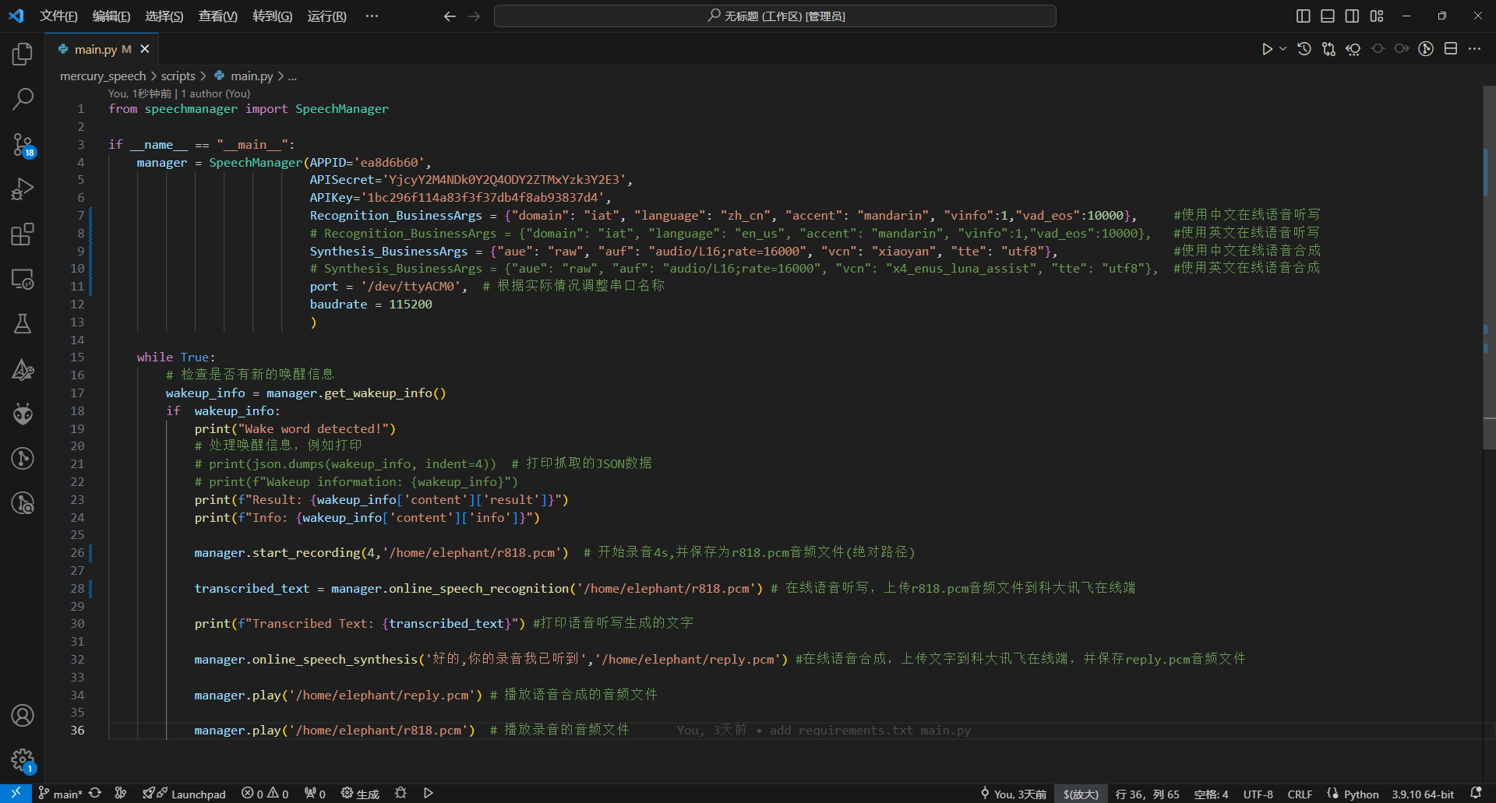Click the ports forwarded 0 indicator

pyautogui.click(x=316, y=794)
